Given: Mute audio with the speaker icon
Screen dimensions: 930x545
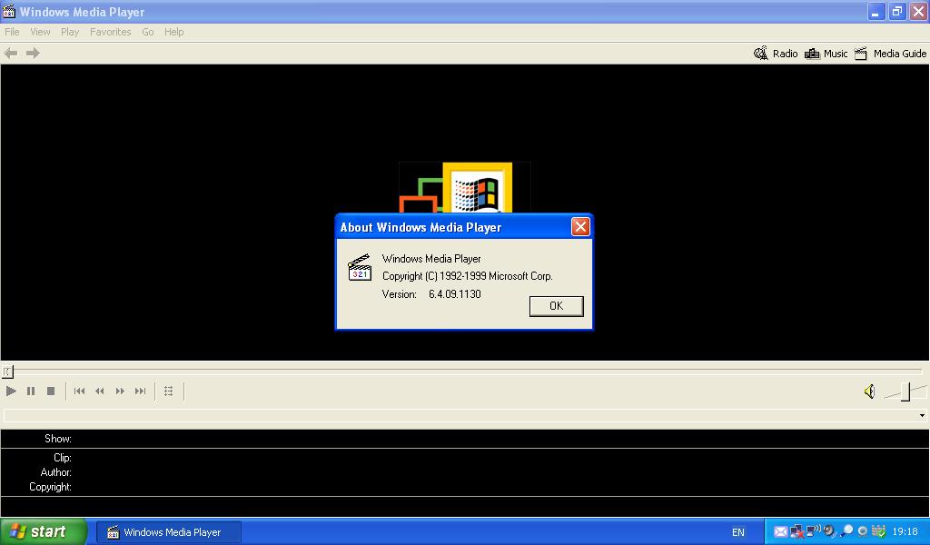Looking at the screenshot, I should pos(870,391).
